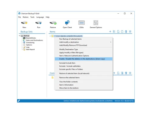
Task: Select Scheduling in the tree
Action: 30,43
